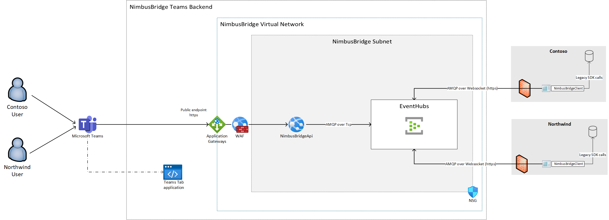Click the window icon beside Contoso NimbusBridgeClient
The width and height of the screenshot is (609, 220).
click(x=546, y=88)
